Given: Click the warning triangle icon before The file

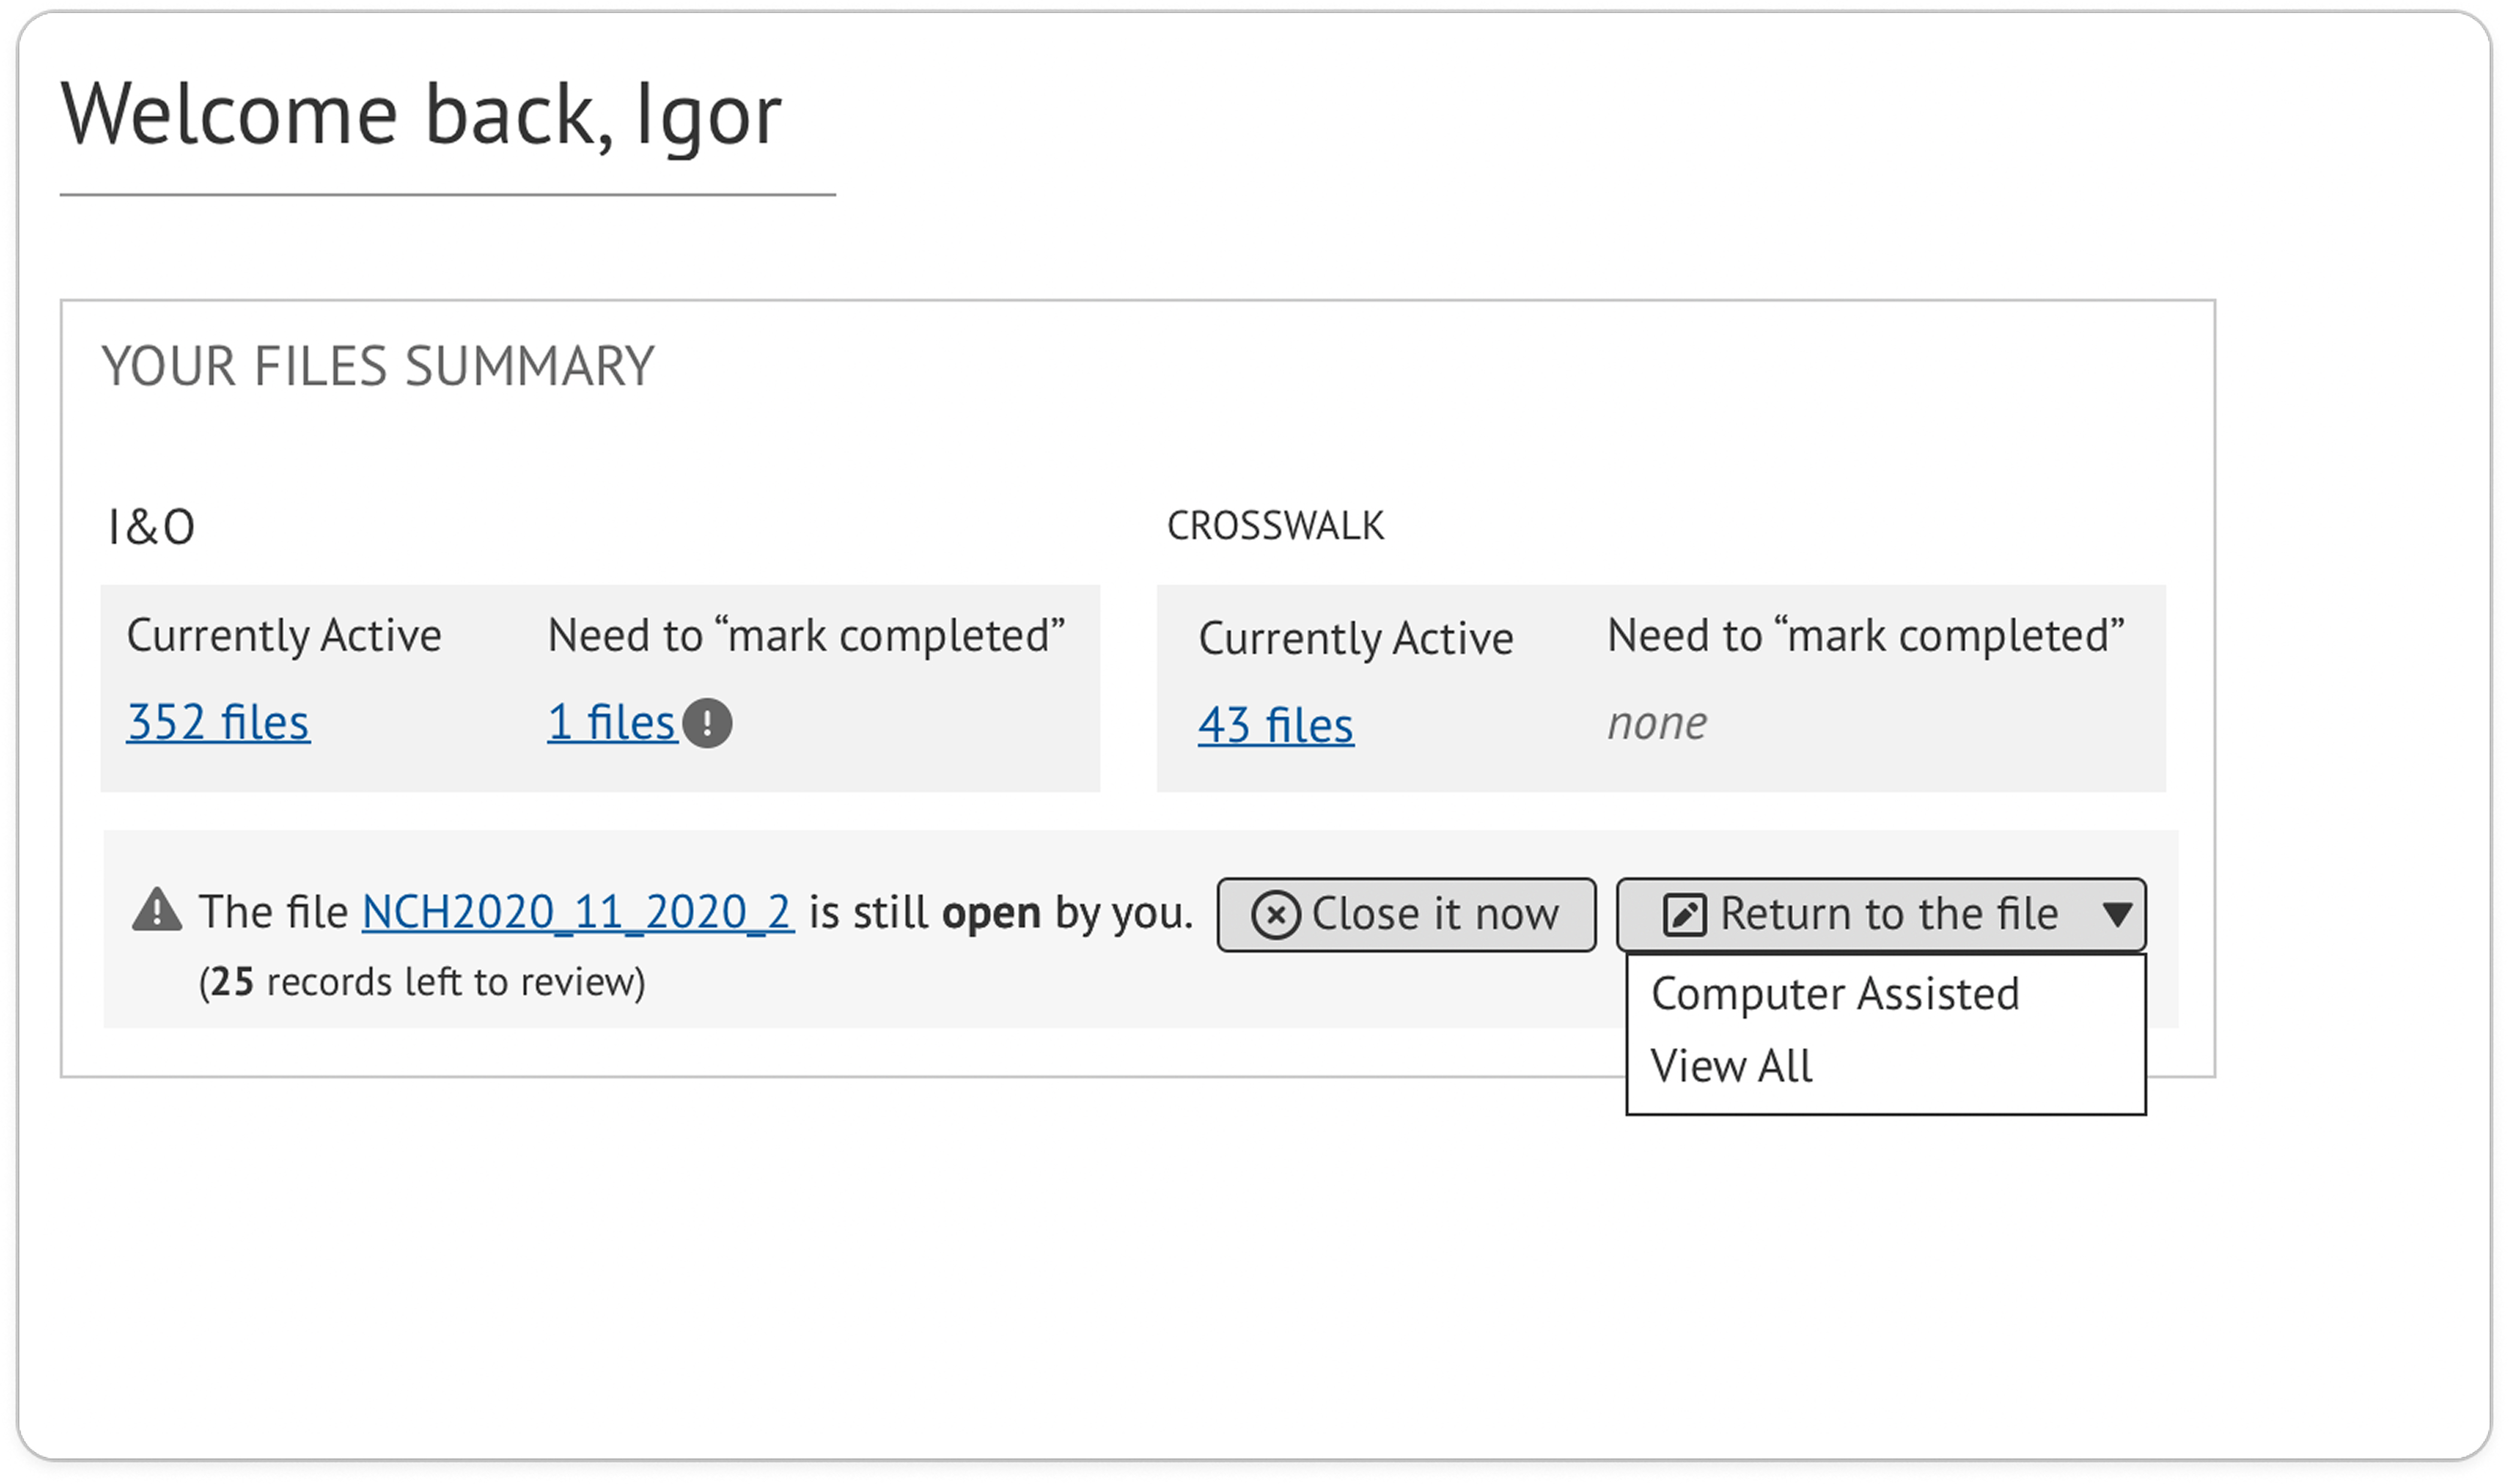Looking at the screenshot, I should [x=157, y=909].
